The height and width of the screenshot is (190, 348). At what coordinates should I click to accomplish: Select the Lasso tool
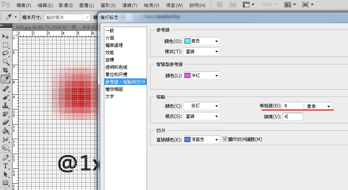tap(6, 53)
